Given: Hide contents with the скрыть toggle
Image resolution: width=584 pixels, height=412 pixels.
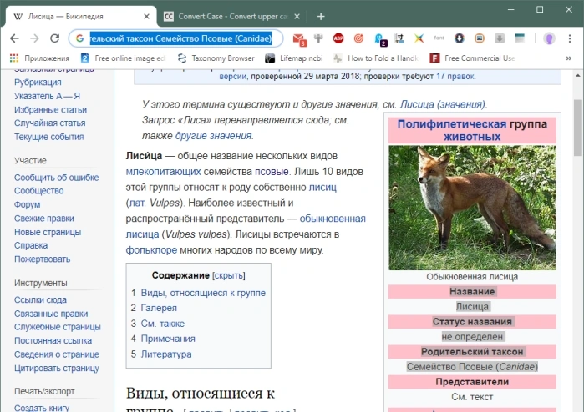Looking at the screenshot, I should tap(229, 275).
